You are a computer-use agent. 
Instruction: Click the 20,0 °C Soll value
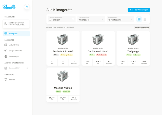click(x=52, y=98)
